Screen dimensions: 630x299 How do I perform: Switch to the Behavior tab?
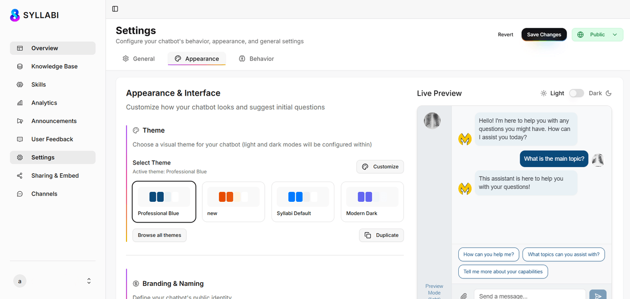click(x=256, y=59)
